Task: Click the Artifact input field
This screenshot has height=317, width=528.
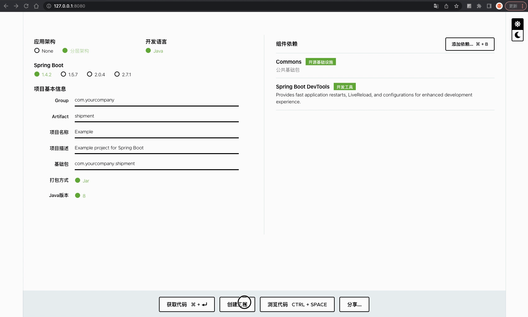Action: [x=157, y=116]
